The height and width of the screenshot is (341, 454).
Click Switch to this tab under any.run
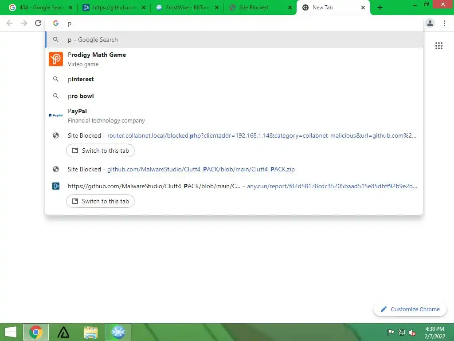[x=100, y=201]
